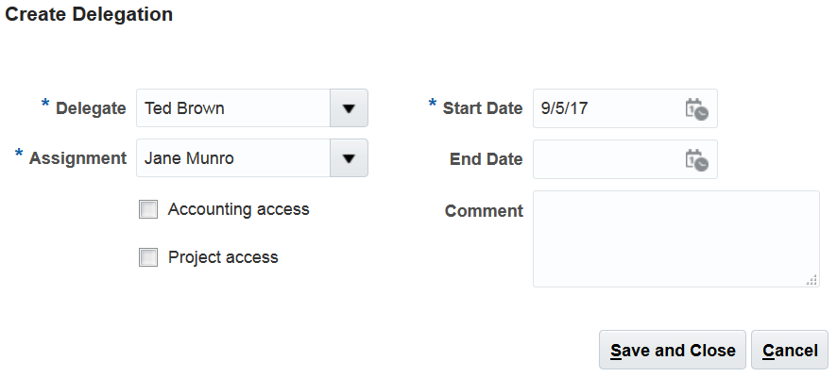Tick the Project access checkbox
This screenshot has width=837, height=377.
tap(148, 257)
